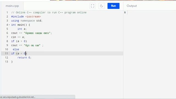Click the closing brace on line 13
The height and width of the screenshot is (99, 176).
[x=12, y=62]
